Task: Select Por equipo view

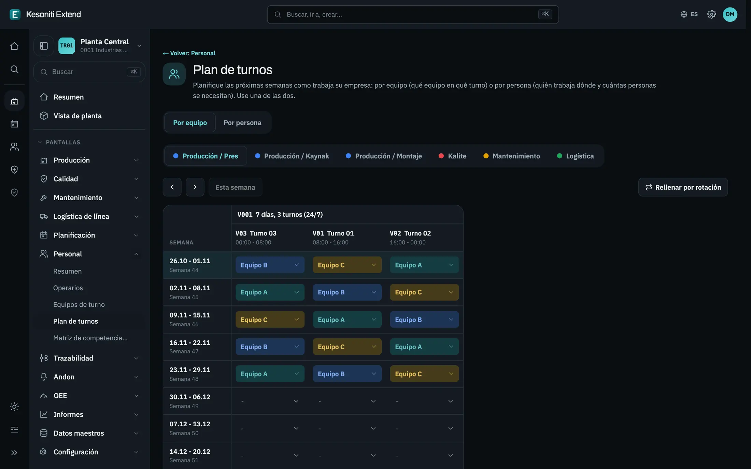Action: 190,122
